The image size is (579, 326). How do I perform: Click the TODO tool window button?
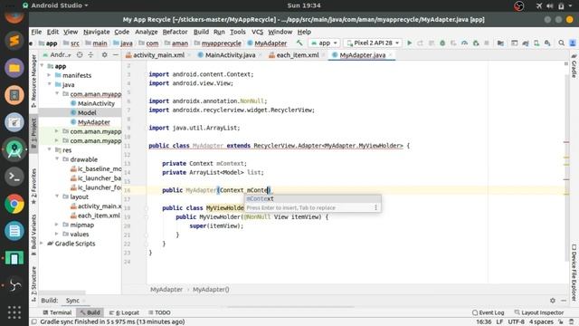tap(159, 312)
